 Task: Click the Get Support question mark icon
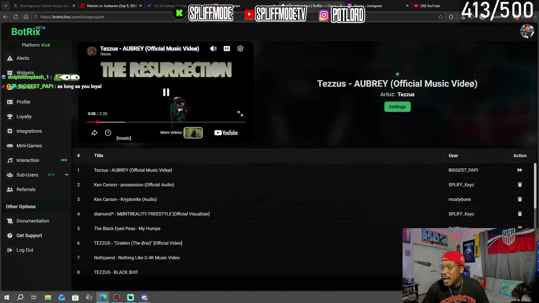coord(10,236)
